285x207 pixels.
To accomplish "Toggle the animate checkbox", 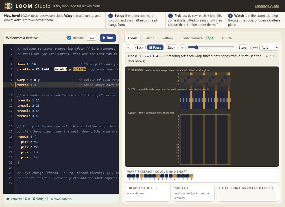I will [69, 38].
